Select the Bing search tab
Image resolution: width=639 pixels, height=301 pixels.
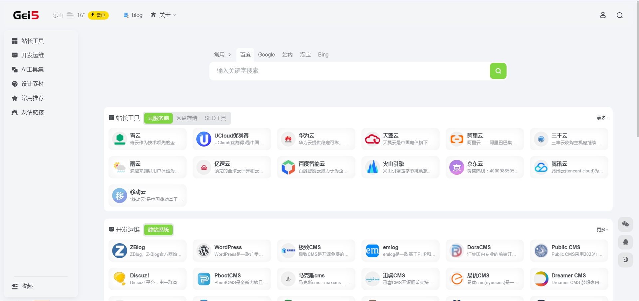tap(323, 54)
